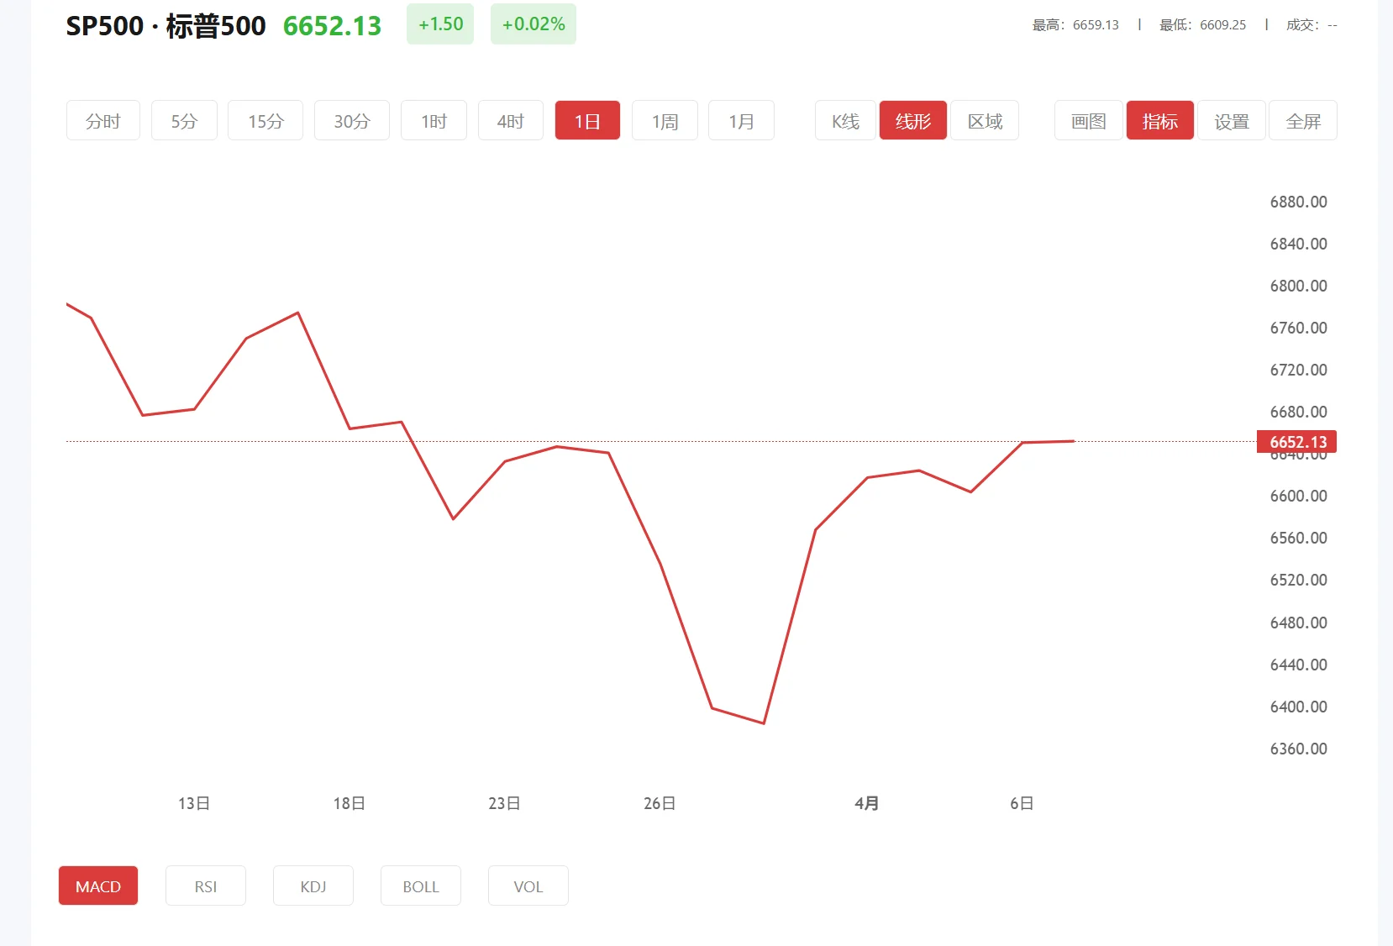This screenshot has height=946, width=1393.
Task: Enable the MACD indicator
Action: click(97, 886)
